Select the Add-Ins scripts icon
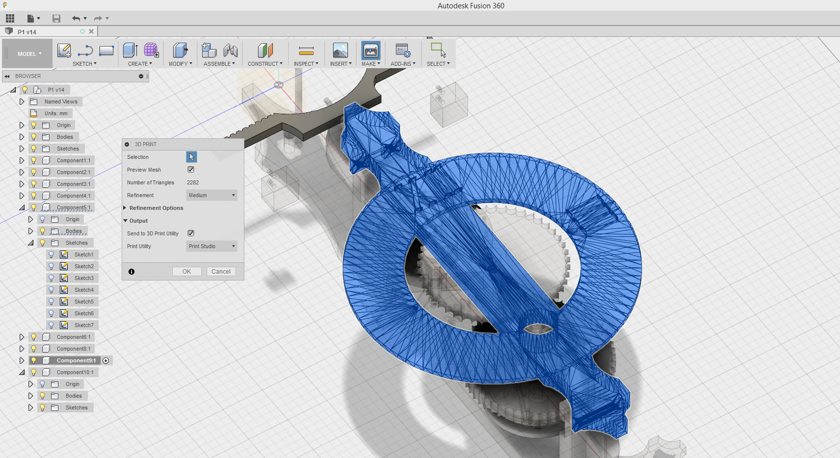Image resolution: width=840 pixels, height=458 pixels. point(403,50)
